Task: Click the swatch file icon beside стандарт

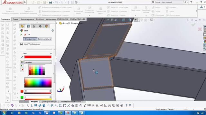Action: [22, 62]
